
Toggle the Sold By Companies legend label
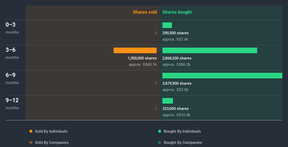(x=52, y=142)
